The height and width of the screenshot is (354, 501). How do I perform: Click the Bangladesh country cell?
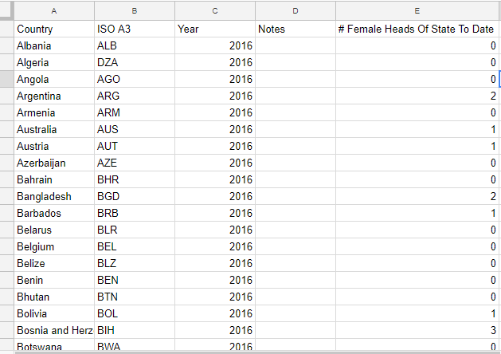click(x=54, y=196)
